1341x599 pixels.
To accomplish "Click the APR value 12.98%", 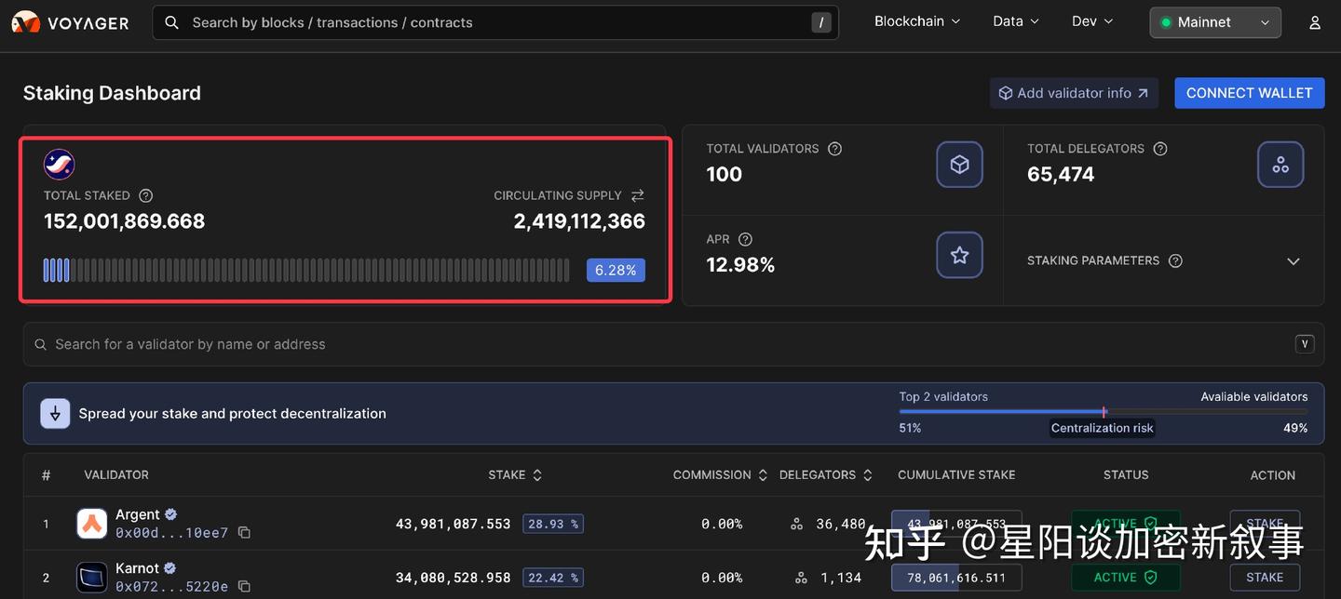I will click(x=740, y=265).
